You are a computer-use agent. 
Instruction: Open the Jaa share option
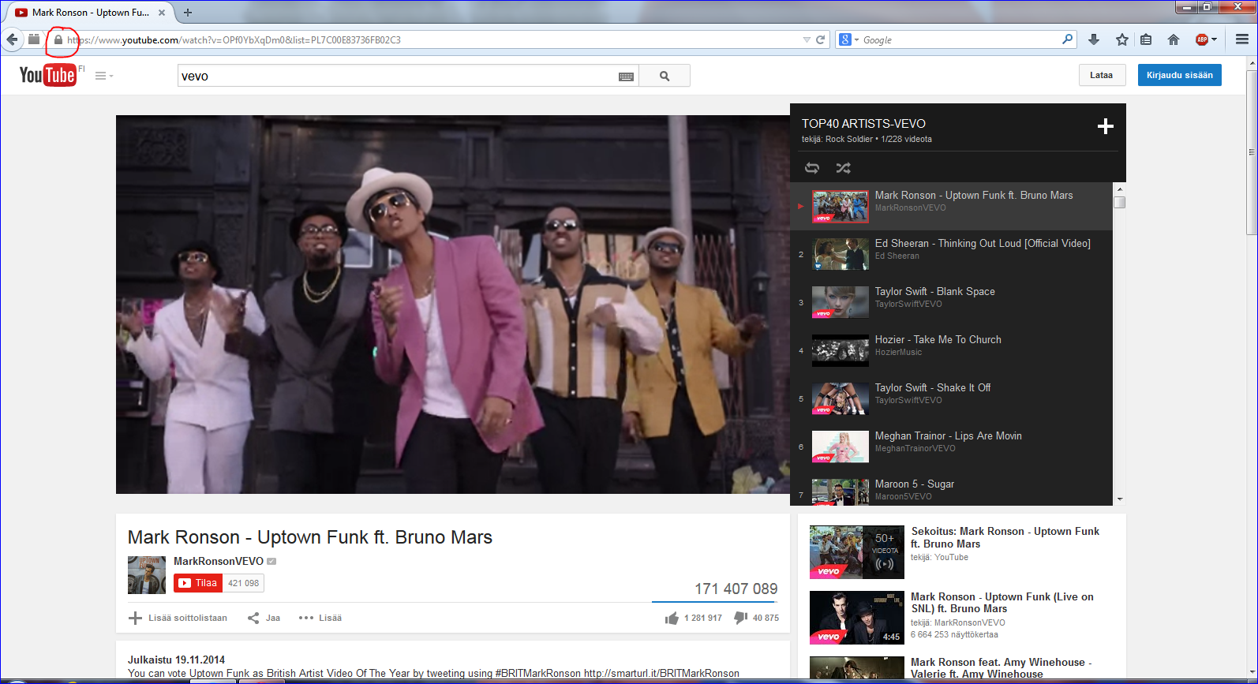[264, 618]
